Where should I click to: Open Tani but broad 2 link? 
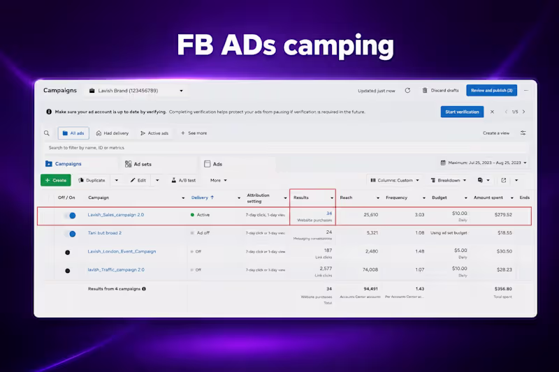click(104, 233)
